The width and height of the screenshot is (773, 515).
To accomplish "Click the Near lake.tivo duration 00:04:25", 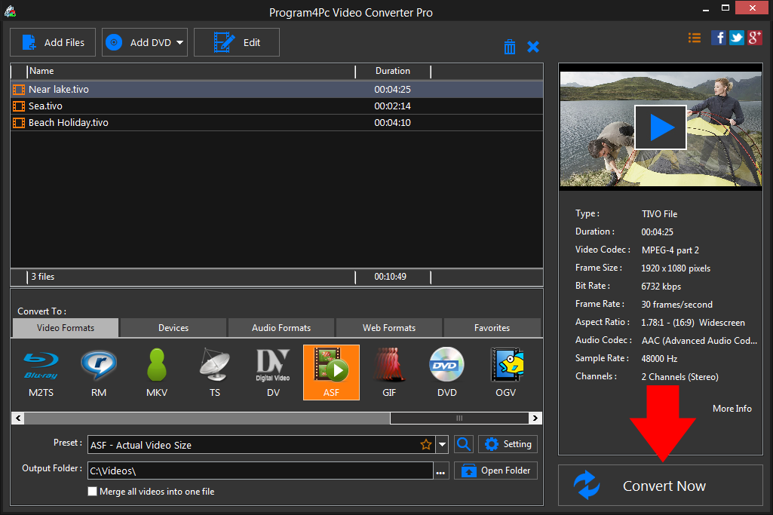I will [x=392, y=90].
